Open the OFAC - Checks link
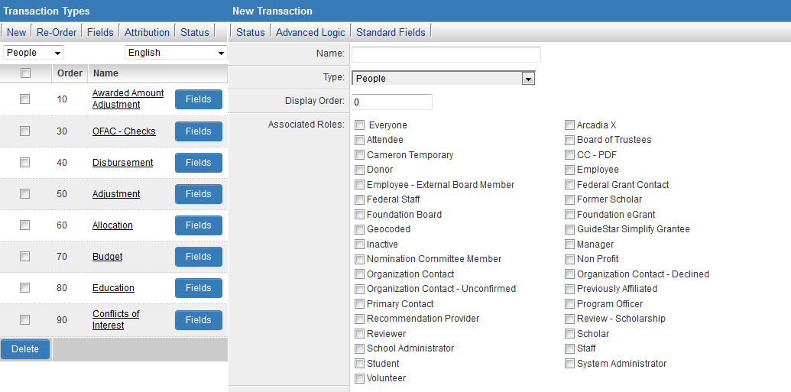 (124, 131)
